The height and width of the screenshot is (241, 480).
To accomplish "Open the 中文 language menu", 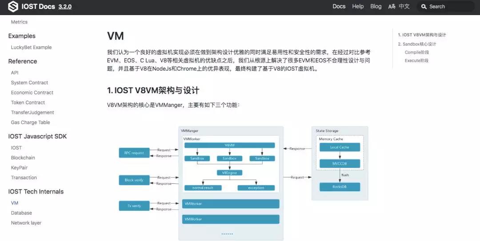I will point(404,6).
